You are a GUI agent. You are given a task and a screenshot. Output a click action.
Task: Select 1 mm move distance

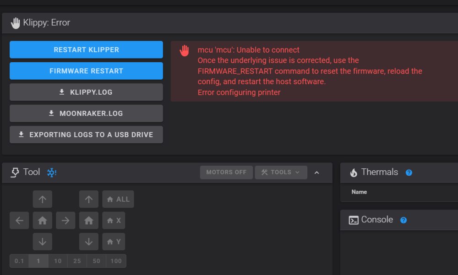(38, 261)
